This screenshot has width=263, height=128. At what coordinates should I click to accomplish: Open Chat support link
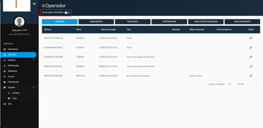coord(14,98)
